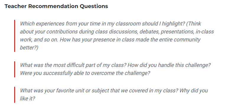
Task: Click the red bar beside the favorite-unit question
Action: pyautogui.click(x=14, y=95)
